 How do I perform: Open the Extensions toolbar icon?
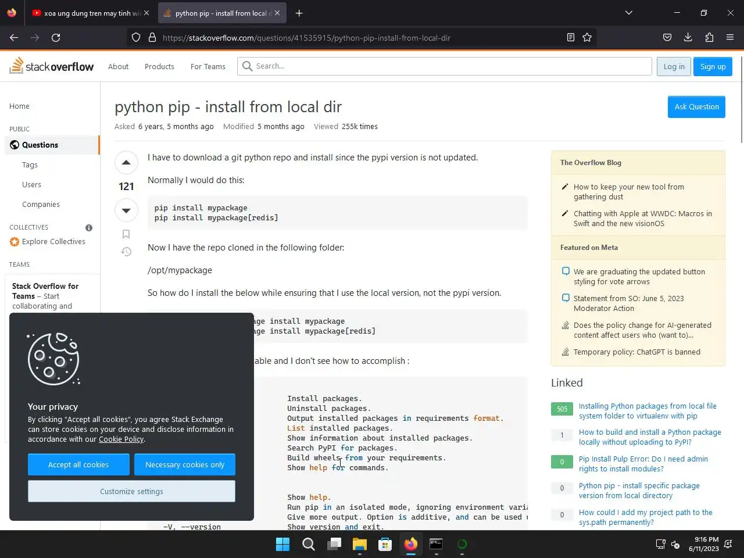709,37
